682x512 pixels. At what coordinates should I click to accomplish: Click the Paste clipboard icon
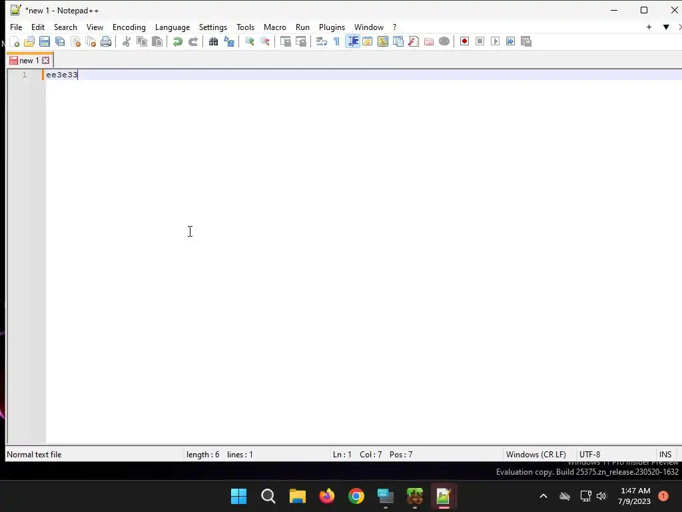[x=157, y=41]
